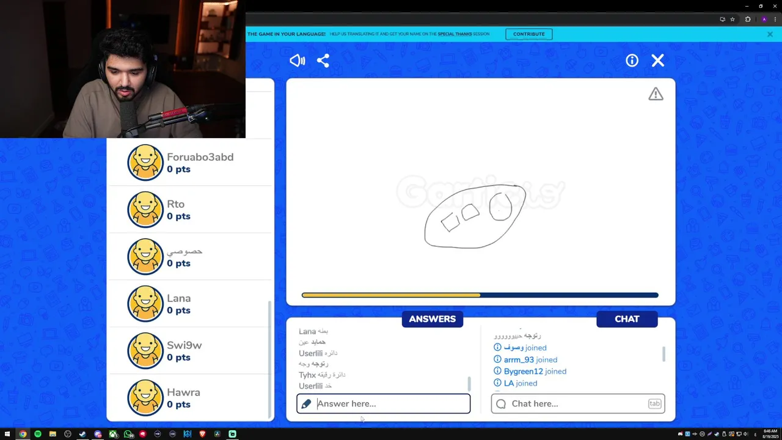Open the game info icon

click(x=632, y=61)
